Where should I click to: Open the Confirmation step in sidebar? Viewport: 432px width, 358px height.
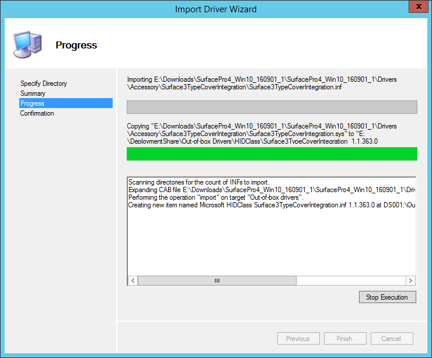[x=37, y=113]
